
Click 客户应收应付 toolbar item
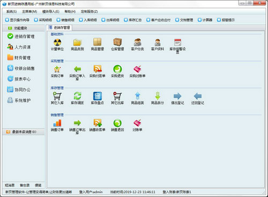pyautogui.click(x=159, y=20)
